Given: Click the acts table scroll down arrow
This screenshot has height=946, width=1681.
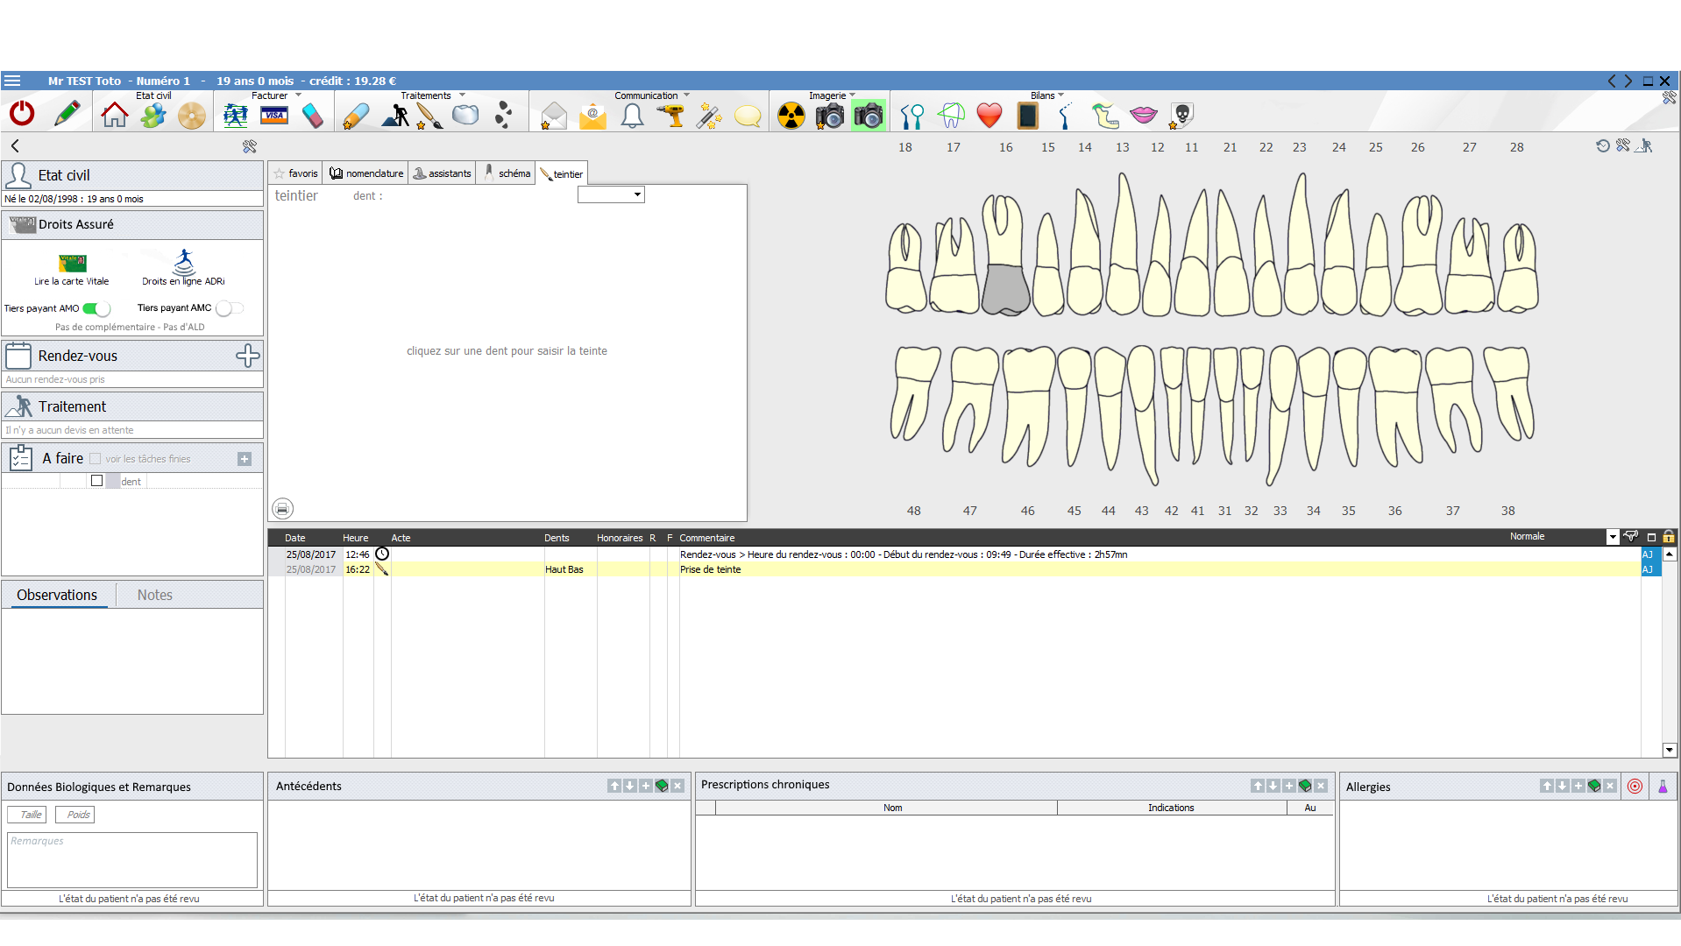Looking at the screenshot, I should click(x=1670, y=750).
